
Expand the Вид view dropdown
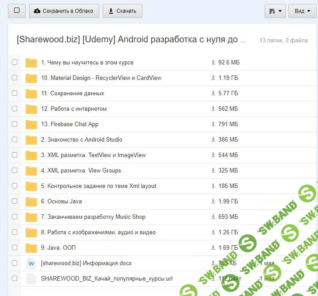click(302, 11)
